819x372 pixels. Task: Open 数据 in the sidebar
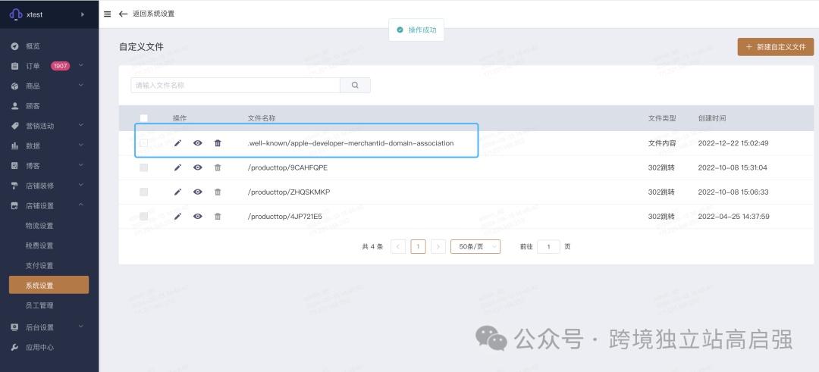33,145
